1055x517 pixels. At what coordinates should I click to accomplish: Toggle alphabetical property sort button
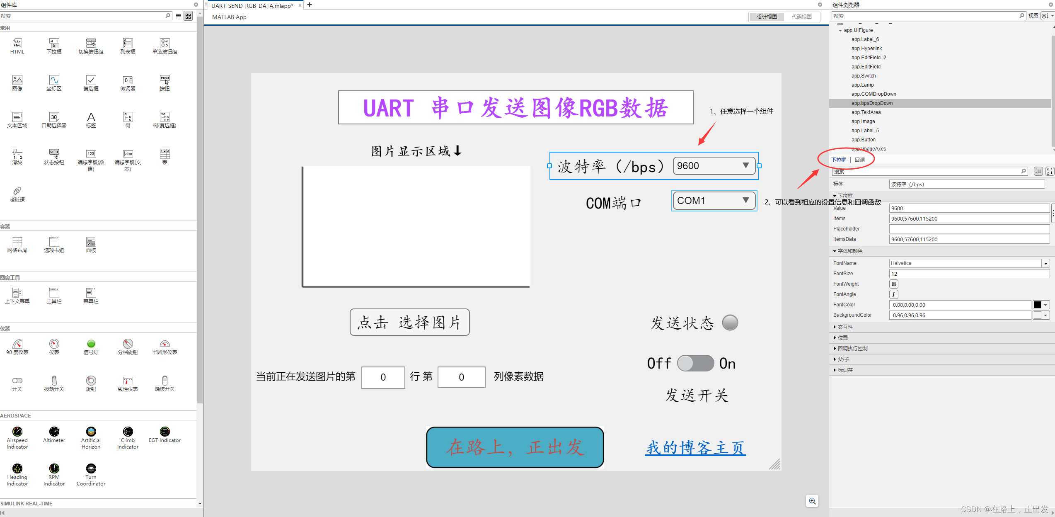point(1050,171)
